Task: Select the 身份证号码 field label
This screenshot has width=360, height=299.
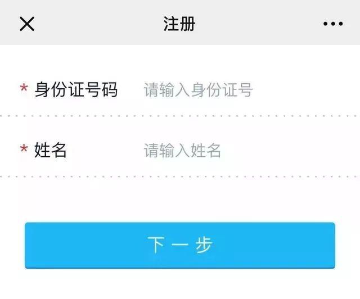Action: tap(76, 89)
